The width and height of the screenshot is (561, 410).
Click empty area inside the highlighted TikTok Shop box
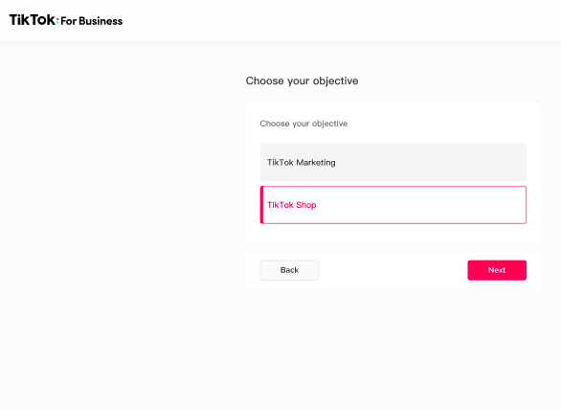(x=422, y=205)
